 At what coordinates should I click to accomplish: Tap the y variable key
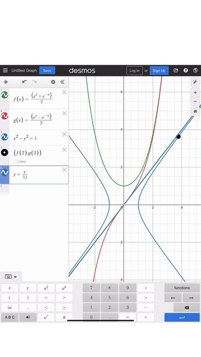pos(28,288)
